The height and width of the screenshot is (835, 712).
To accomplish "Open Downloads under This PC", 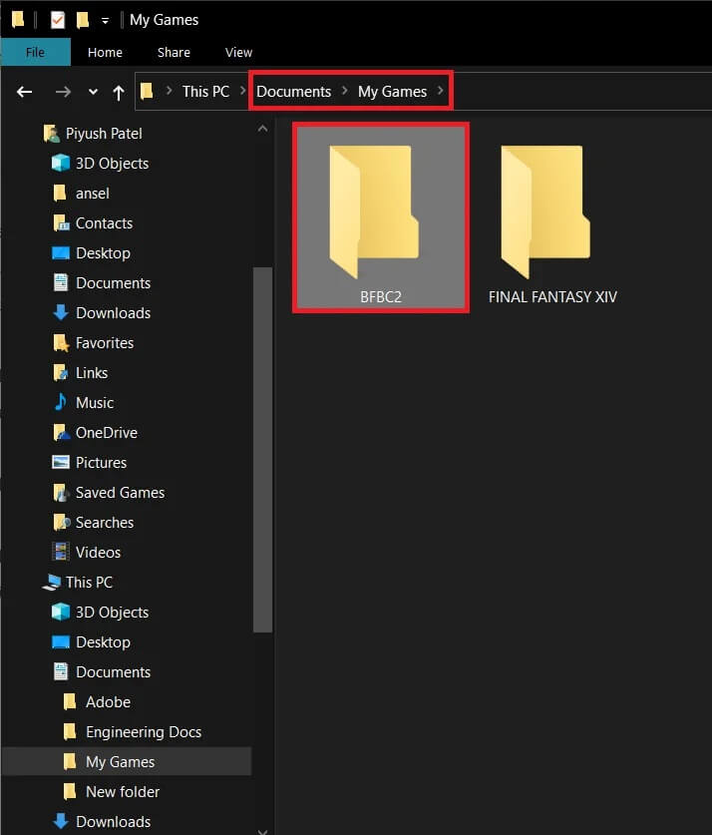I will point(113,822).
